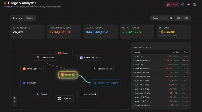Click the Grok CLI active status dot
This screenshot has height=112, width=202.
(117, 83)
